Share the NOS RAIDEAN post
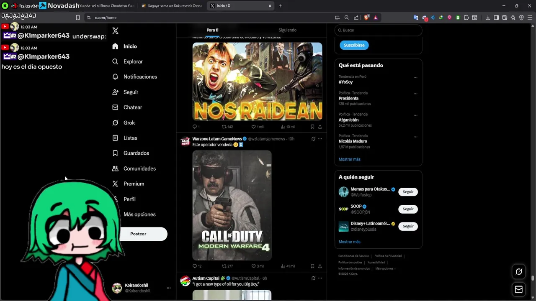 320,127
